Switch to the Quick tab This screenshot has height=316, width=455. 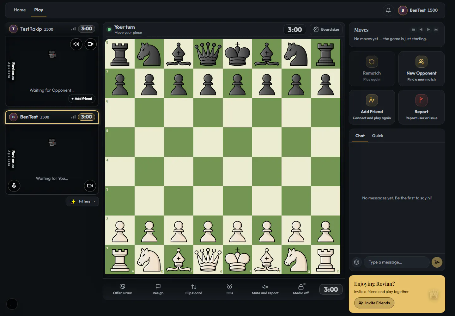click(378, 136)
